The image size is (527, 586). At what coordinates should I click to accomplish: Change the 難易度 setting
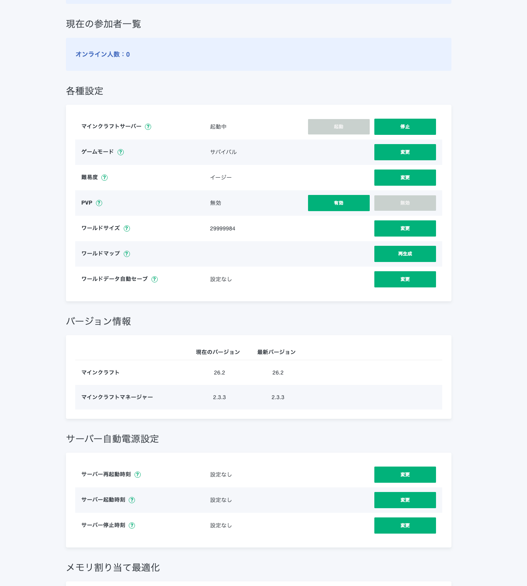[405, 178]
